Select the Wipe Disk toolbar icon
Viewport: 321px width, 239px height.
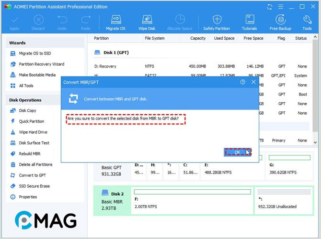[148, 22]
